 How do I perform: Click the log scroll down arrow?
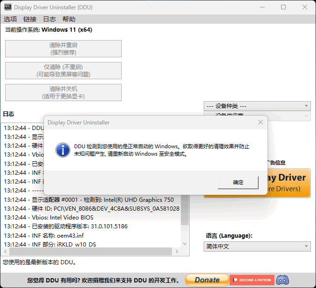185,244
